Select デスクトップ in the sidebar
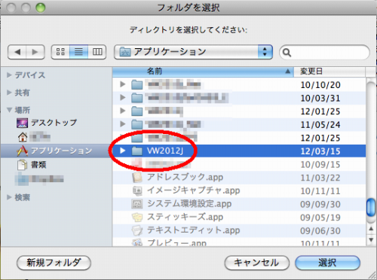The image size is (377, 280). point(54,123)
